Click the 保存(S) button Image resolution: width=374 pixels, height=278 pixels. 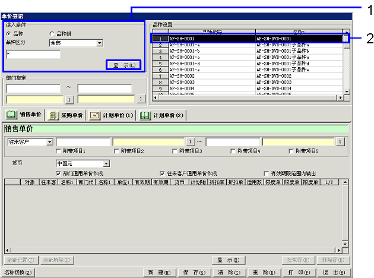[194, 272]
